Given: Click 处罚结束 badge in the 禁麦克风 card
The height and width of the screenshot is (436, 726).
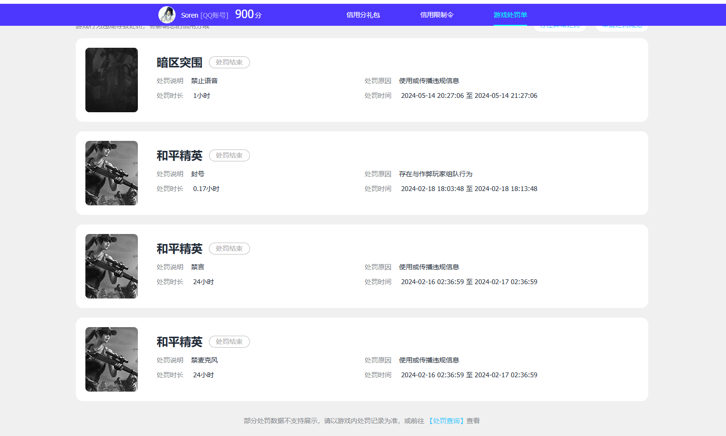Looking at the screenshot, I should tap(229, 341).
